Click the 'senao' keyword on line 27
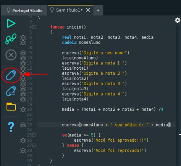Viewport: 181px width, 166px height. coord(73,145)
